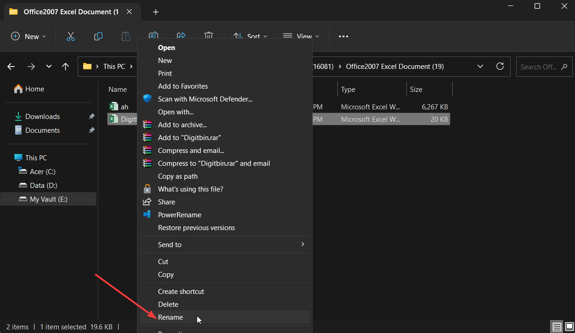
Task: Choose Rename in the context menu
Action: pyautogui.click(x=225, y=317)
